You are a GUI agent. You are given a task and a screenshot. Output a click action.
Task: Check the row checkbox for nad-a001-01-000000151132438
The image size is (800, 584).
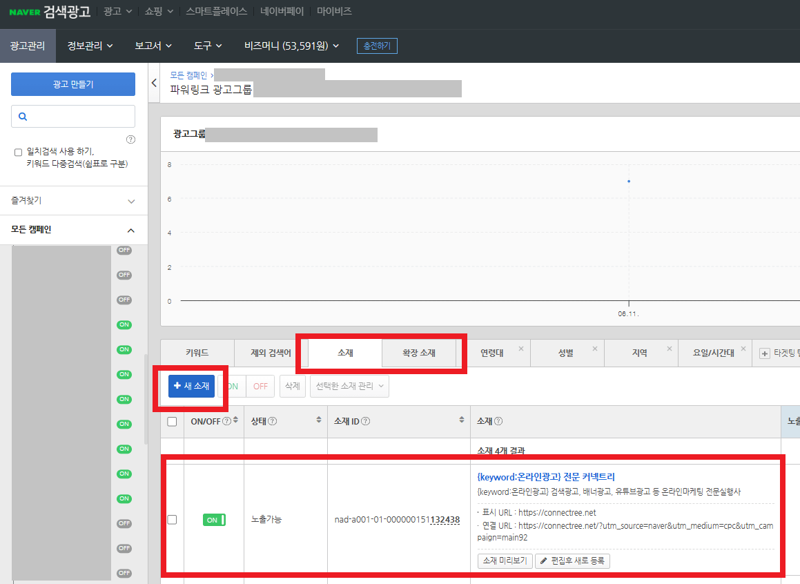(x=172, y=519)
